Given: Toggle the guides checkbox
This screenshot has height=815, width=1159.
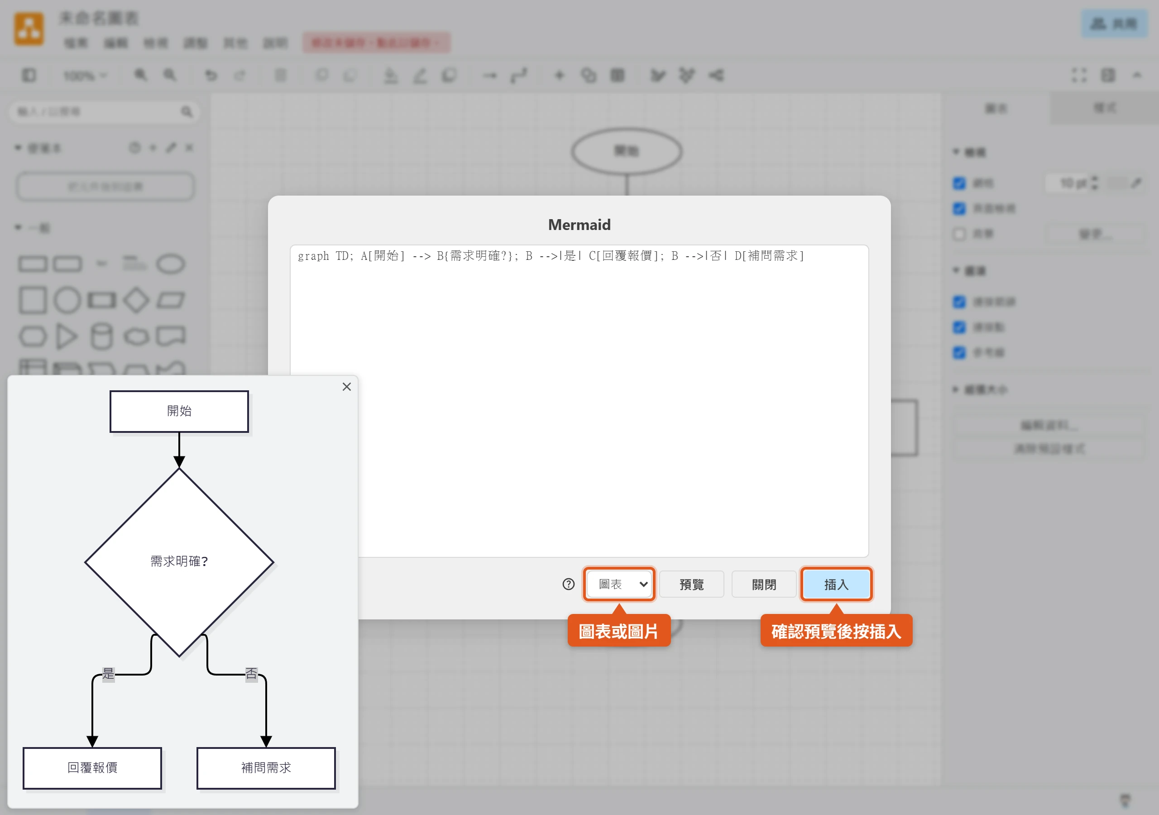Looking at the screenshot, I should [959, 352].
